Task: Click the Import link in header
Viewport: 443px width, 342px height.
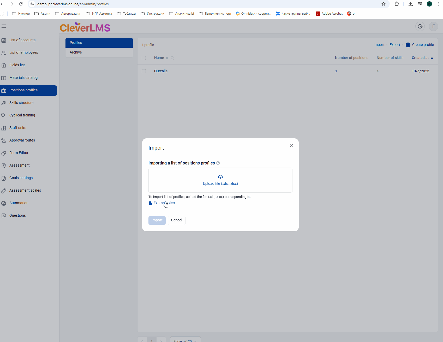Action: 379,45
